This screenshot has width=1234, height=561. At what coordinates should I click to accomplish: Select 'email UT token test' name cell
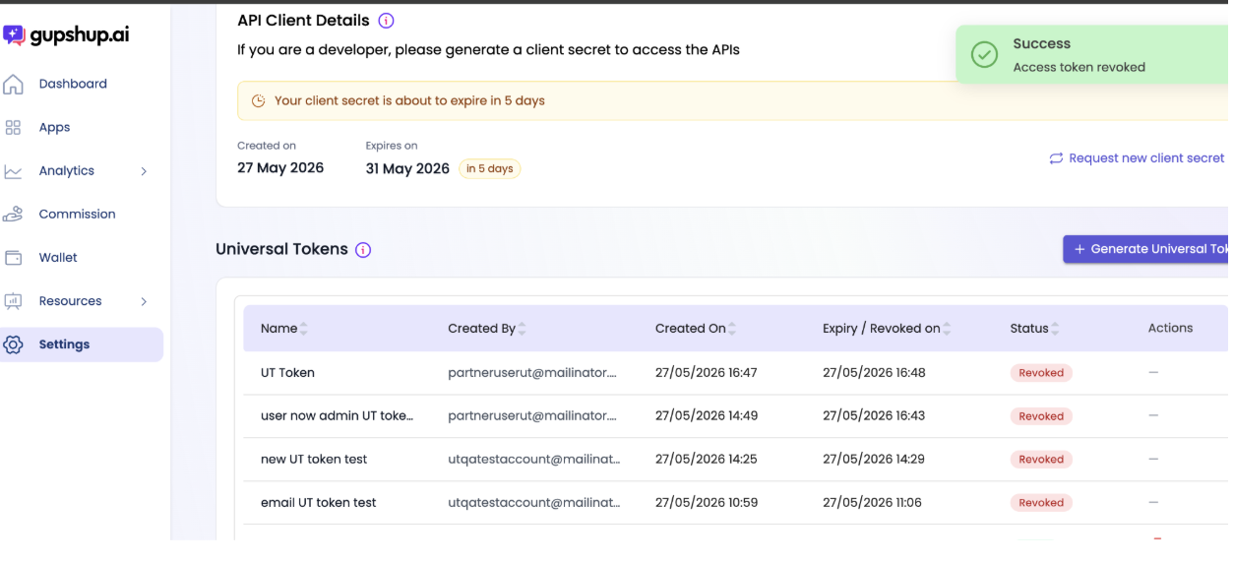pyautogui.click(x=318, y=502)
